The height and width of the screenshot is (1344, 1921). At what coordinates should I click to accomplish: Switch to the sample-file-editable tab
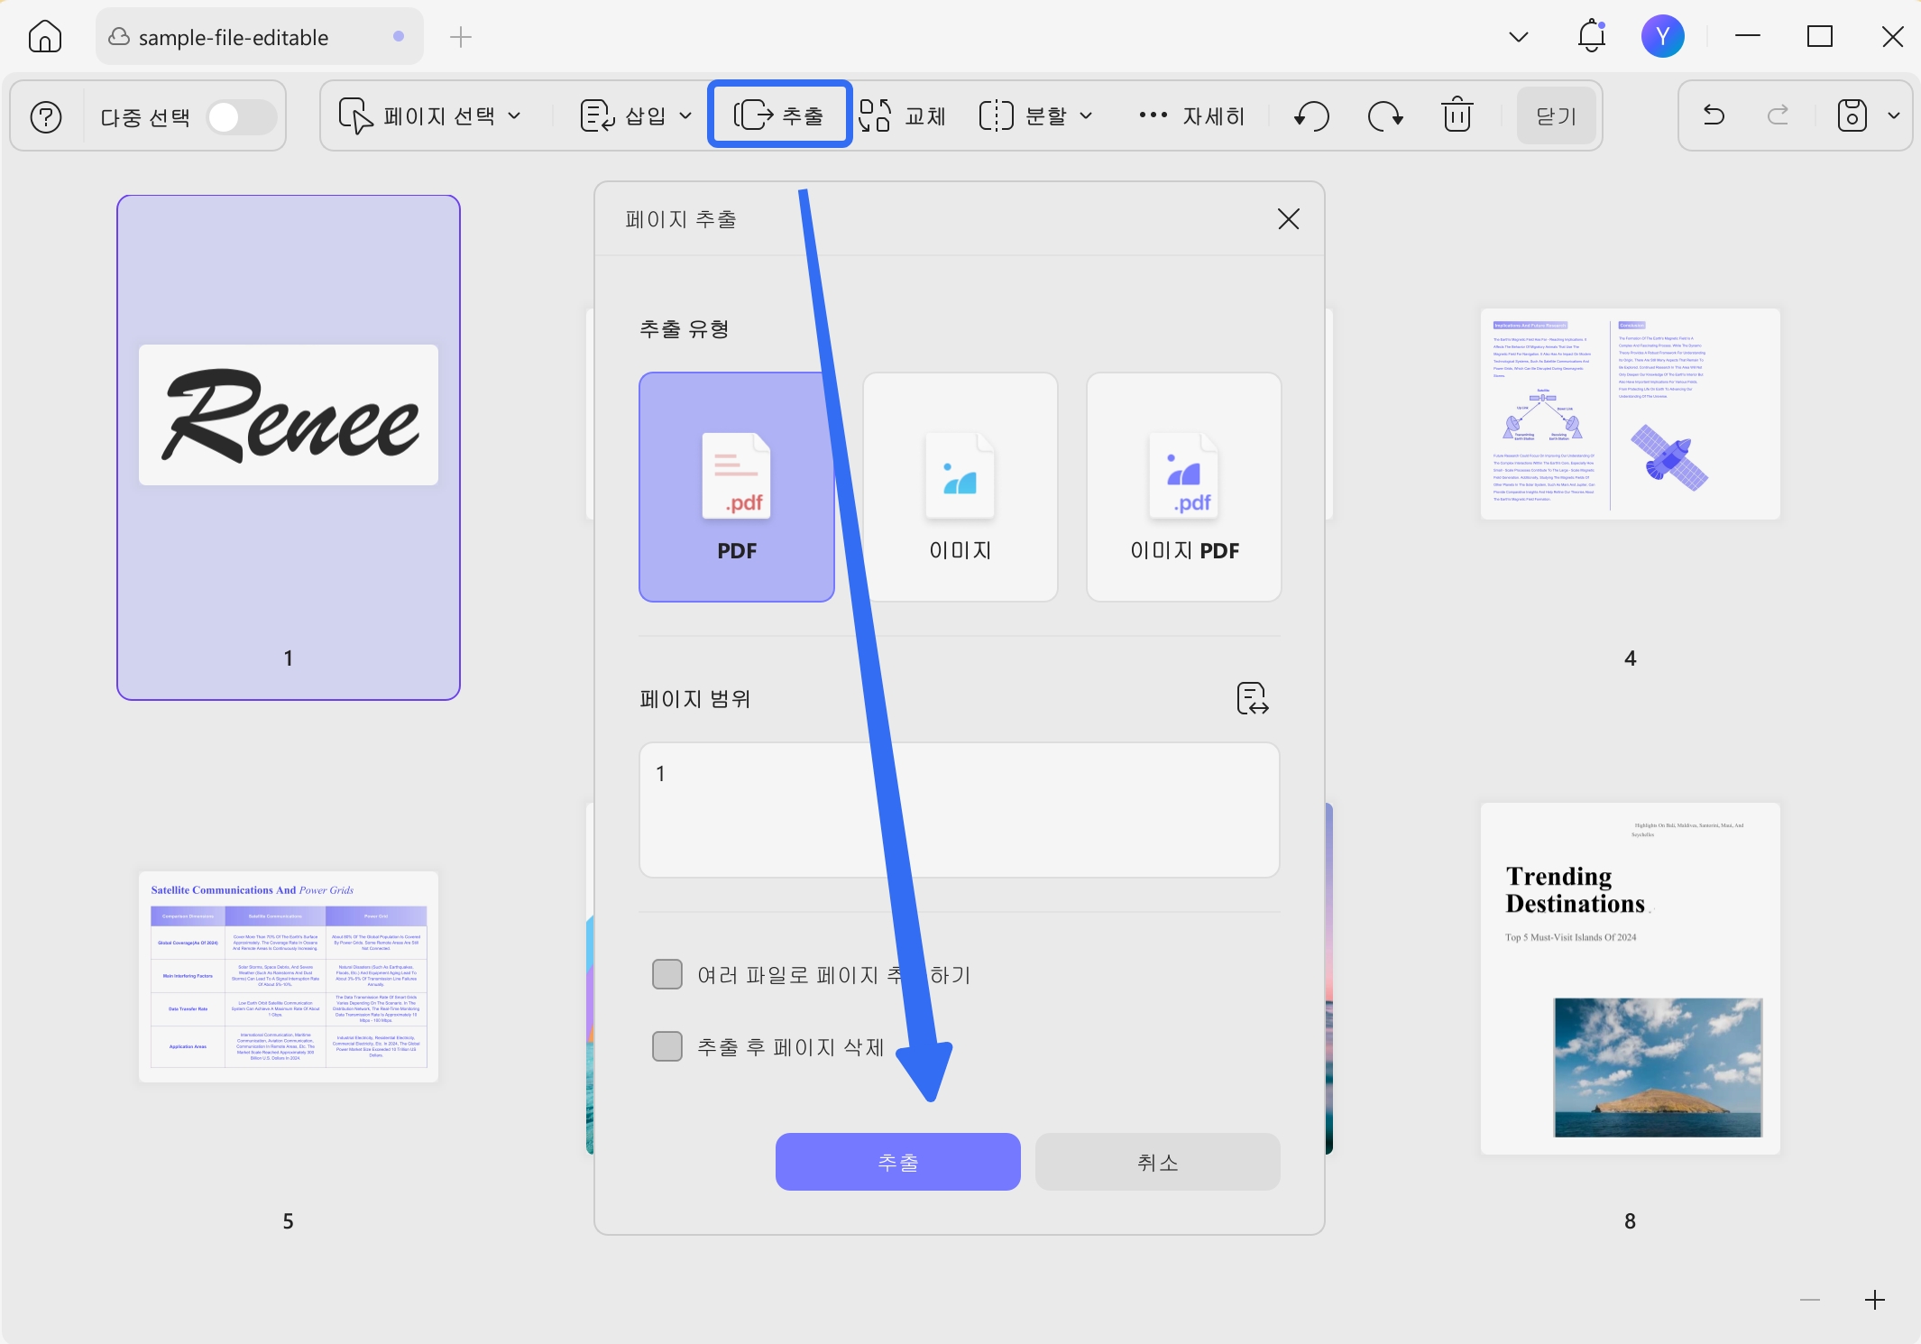point(260,37)
